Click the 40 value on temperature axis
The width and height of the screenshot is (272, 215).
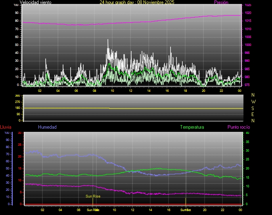click(247, 133)
